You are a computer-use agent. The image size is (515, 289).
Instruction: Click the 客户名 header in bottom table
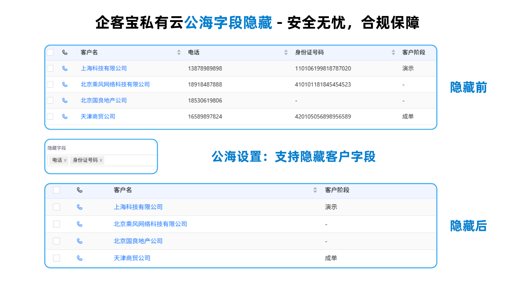tap(123, 190)
